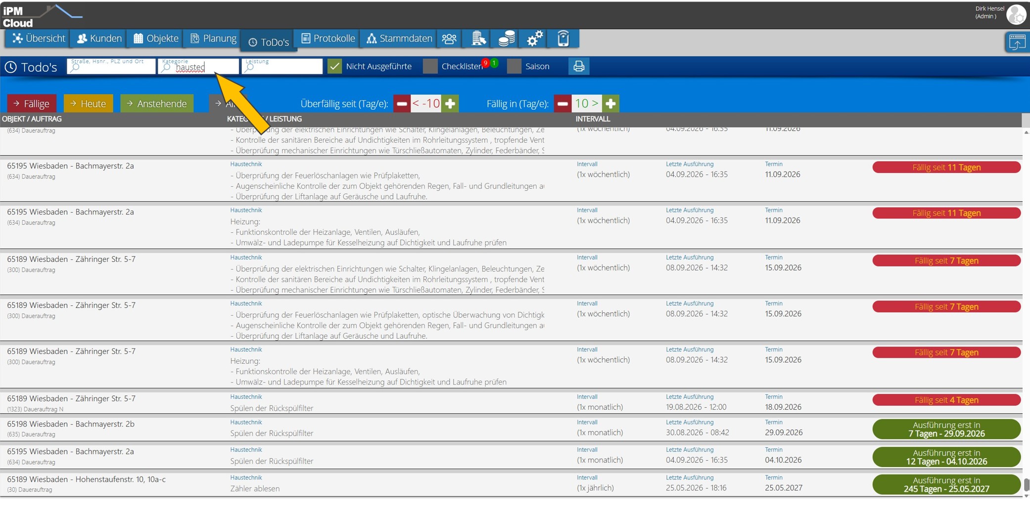Increase overdue days with green plus
1030x515 pixels.
coord(450,104)
